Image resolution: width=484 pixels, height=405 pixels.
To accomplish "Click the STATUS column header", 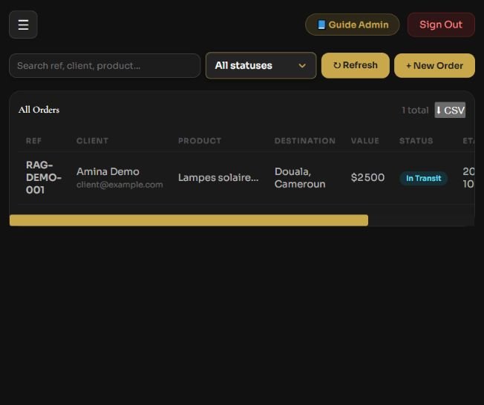I will 416,141.
